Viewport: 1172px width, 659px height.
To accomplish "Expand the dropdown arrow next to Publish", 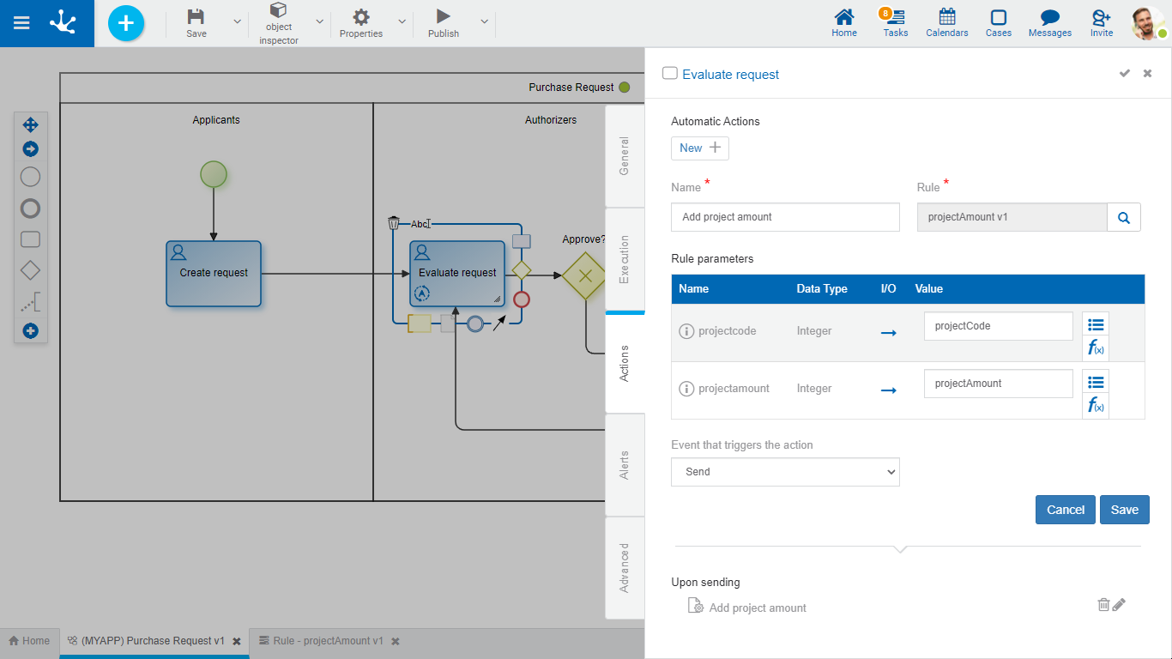I will click(484, 21).
